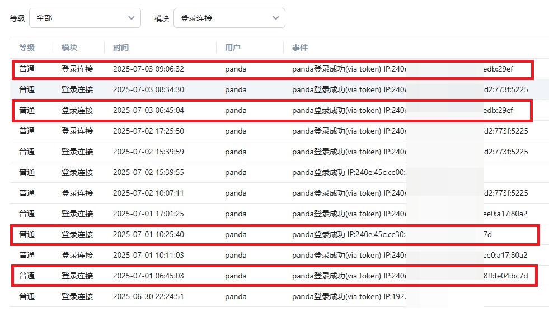
Task: Select the timestamp 2025-07-01 10:25:40
Action: point(148,234)
